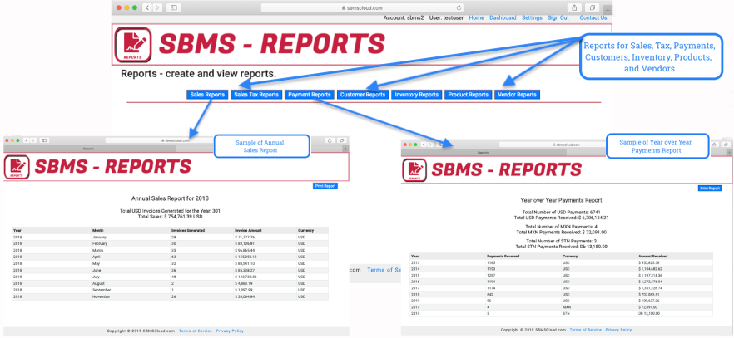The width and height of the screenshot is (734, 338).
Task: Open Product Reports
Action: click(468, 95)
